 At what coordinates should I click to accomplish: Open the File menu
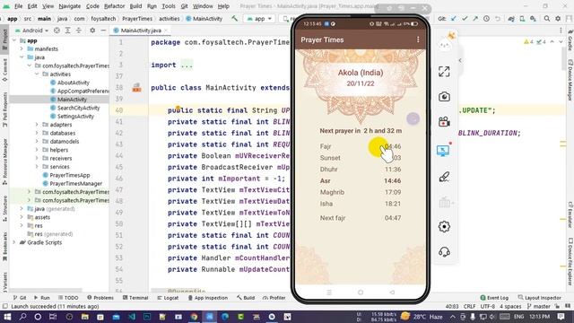pos(18,6)
